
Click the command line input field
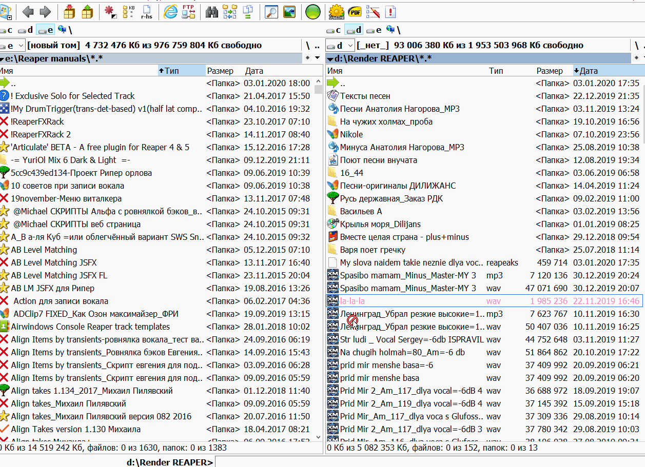pyautogui.click(x=429, y=462)
